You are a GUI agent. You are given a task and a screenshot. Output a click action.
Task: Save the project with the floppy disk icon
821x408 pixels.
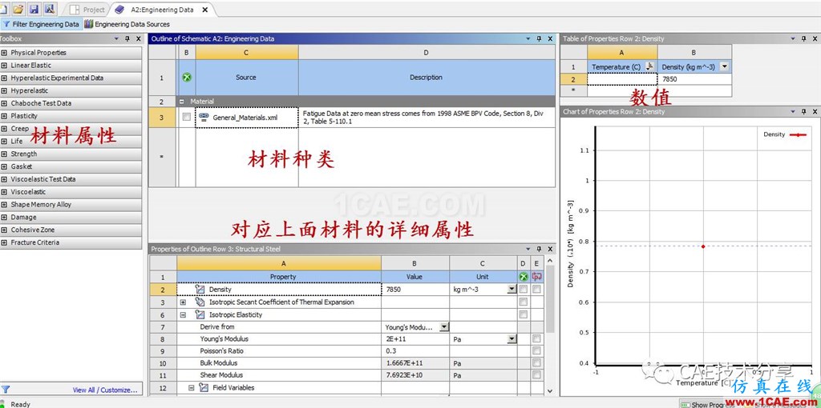34,9
